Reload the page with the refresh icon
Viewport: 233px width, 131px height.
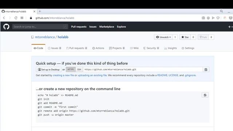(x=16, y=18)
